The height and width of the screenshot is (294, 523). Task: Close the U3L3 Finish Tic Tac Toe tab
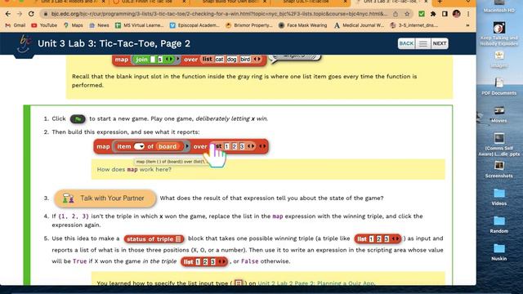(184, 2)
